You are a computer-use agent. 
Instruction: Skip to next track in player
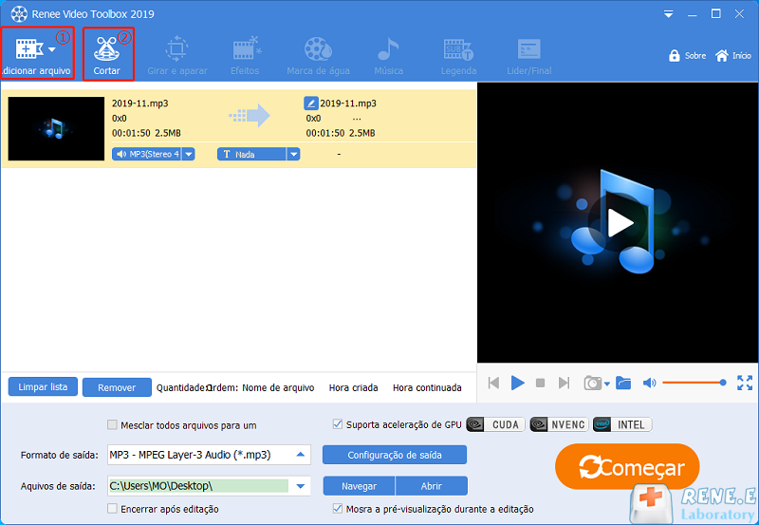(x=564, y=384)
